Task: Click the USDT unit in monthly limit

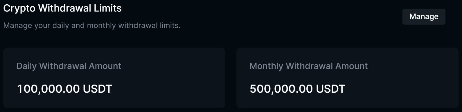Action: coord(330,89)
